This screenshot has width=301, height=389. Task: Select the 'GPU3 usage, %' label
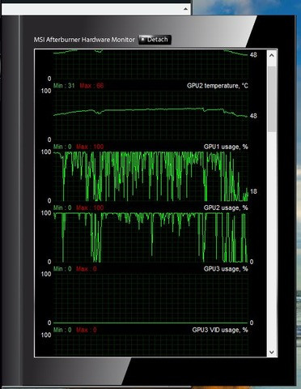[x=226, y=269]
